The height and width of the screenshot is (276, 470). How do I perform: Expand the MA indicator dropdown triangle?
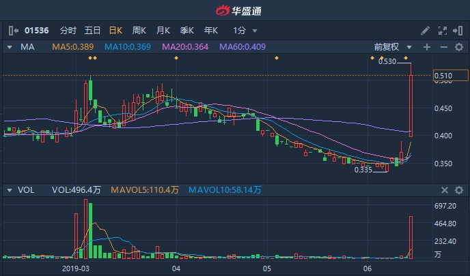pos(10,47)
